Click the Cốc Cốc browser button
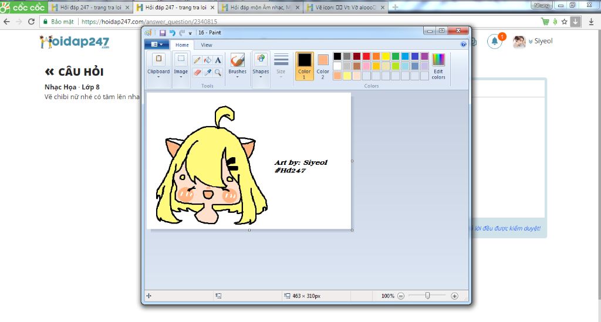This screenshot has height=322, width=601. point(23,7)
